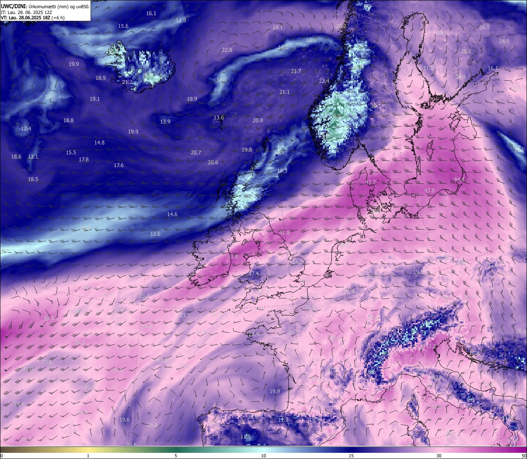This screenshot has height=459, width=527.
Task: Click the 18.8 value on the map
Action: [x=68, y=121]
